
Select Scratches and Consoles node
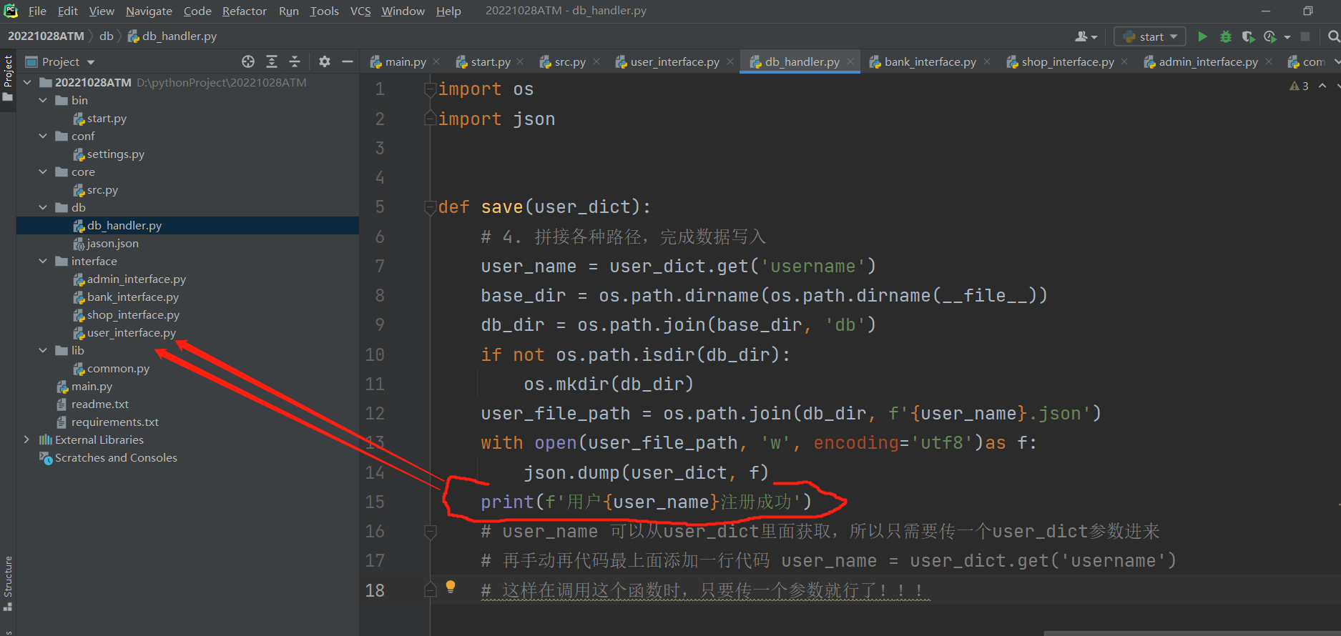[116, 457]
